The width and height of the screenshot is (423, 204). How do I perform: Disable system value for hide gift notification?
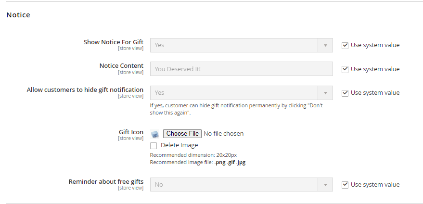(x=345, y=93)
